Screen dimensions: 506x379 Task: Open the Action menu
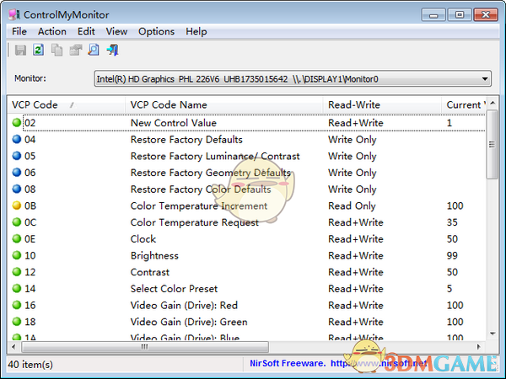(x=52, y=31)
